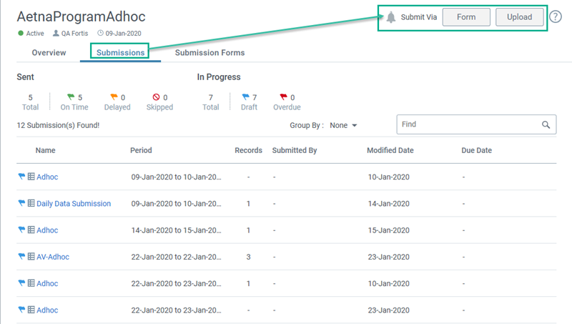Click the records value 3 for AV-Adhoc
Screen dimensions: 572x324
point(248,257)
